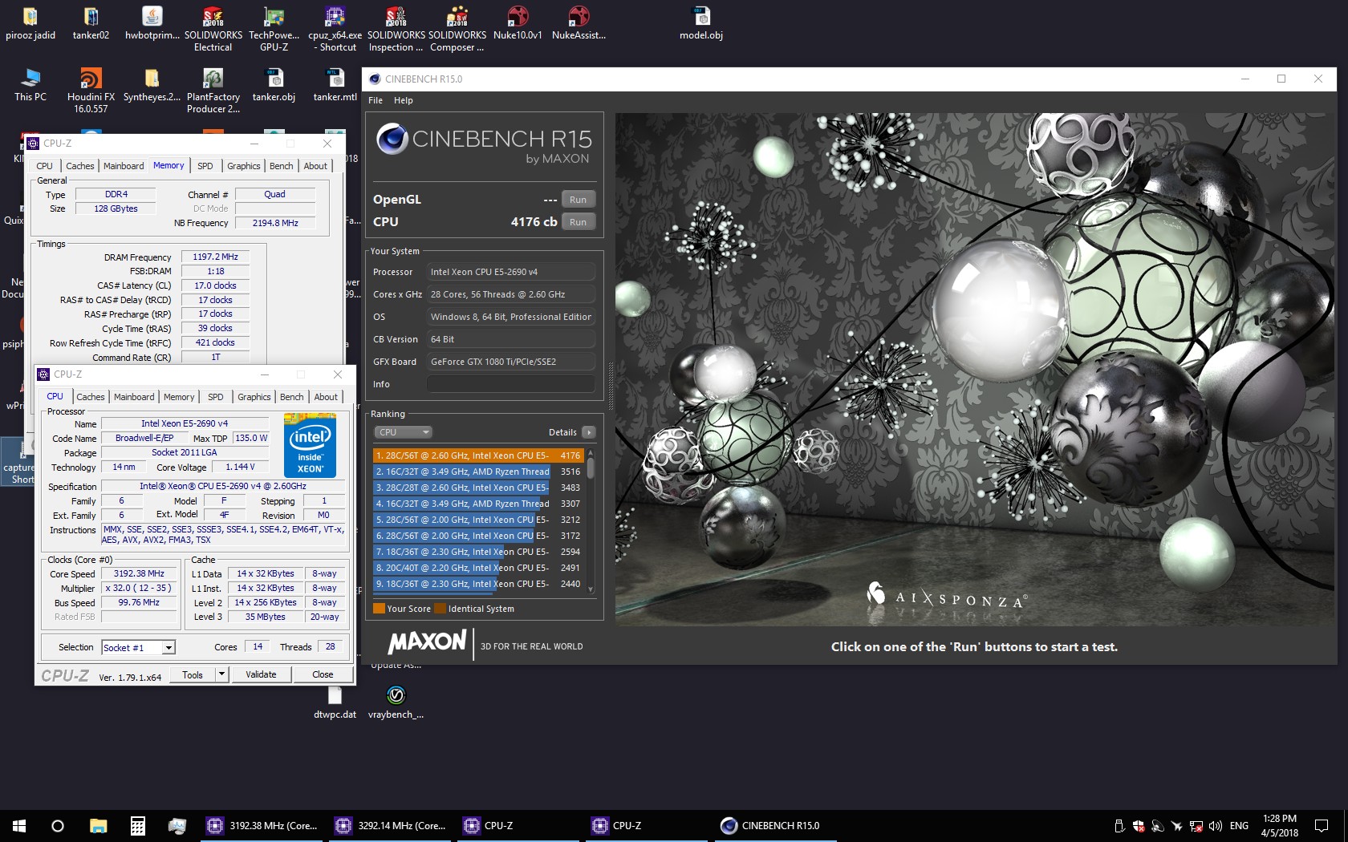Open tanker.mtl file on desktop
Image resolution: width=1348 pixels, height=842 pixels.
coord(335,84)
